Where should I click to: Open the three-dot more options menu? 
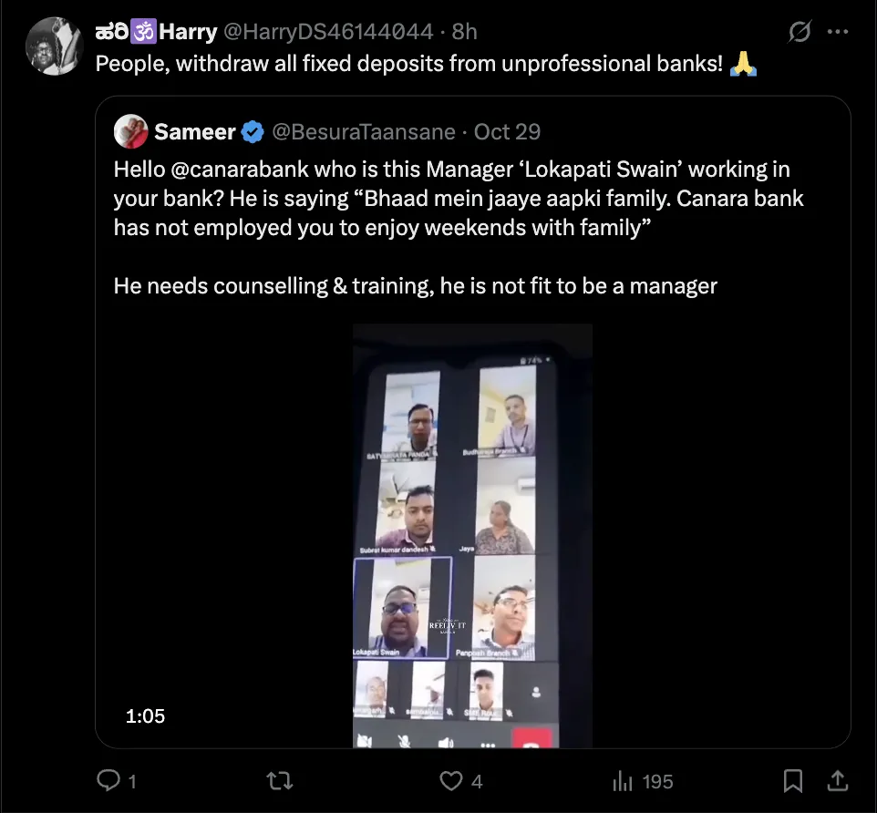[x=838, y=33]
